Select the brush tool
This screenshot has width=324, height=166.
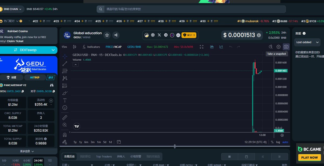(x=65, y=93)
